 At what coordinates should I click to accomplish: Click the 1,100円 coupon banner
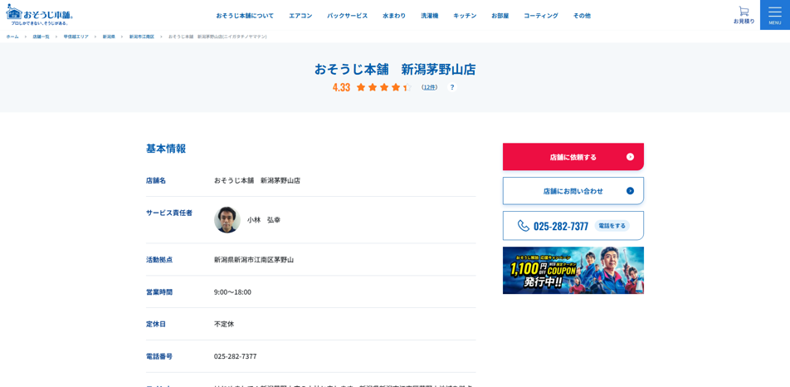(x=573, y=270)
